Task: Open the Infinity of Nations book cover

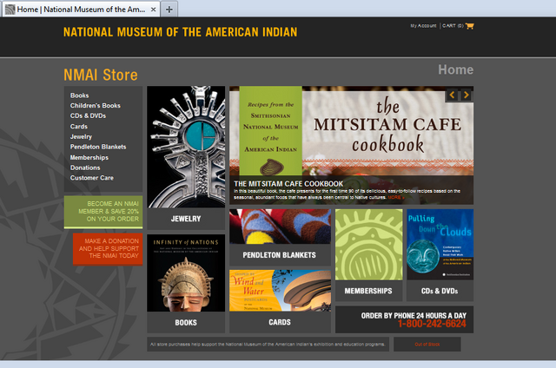Action: pyautogui.click(x=186, y=273)
